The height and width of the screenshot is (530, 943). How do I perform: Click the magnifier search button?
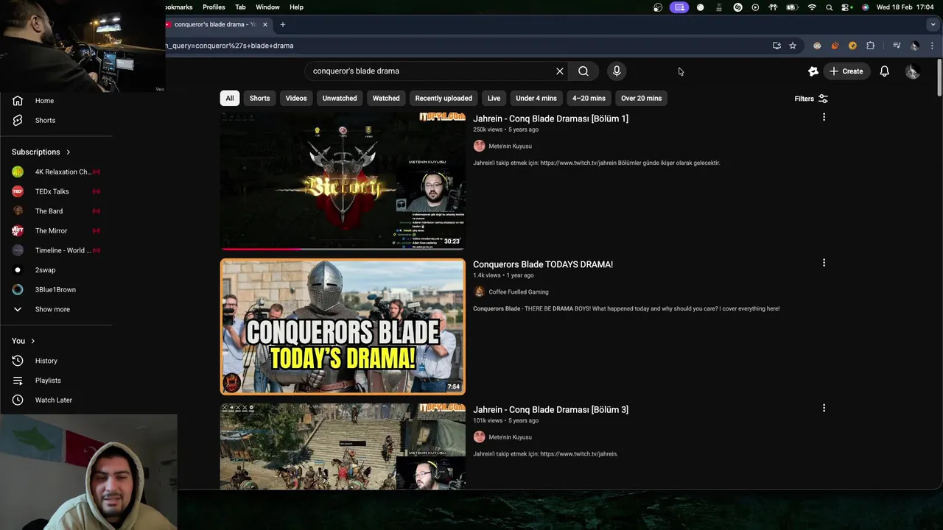click(583, 71)
